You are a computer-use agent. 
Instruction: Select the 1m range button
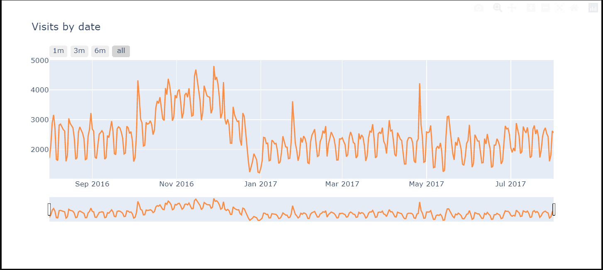click(59, 51)
